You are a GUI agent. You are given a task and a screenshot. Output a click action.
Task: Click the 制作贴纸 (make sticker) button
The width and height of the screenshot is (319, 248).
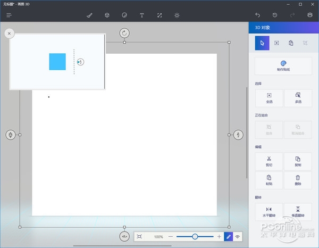pyautogui.click(x=283, y=65)
